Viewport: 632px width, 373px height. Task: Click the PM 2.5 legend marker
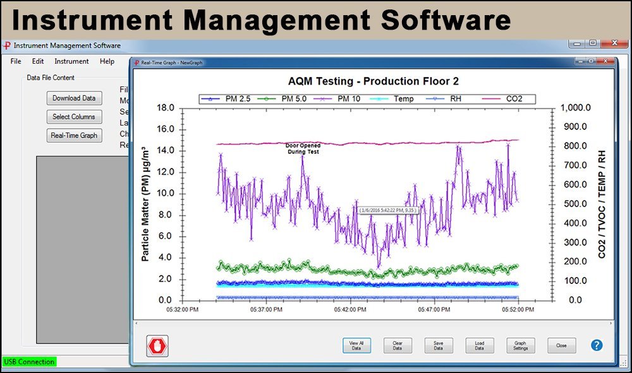coord(211,99)
